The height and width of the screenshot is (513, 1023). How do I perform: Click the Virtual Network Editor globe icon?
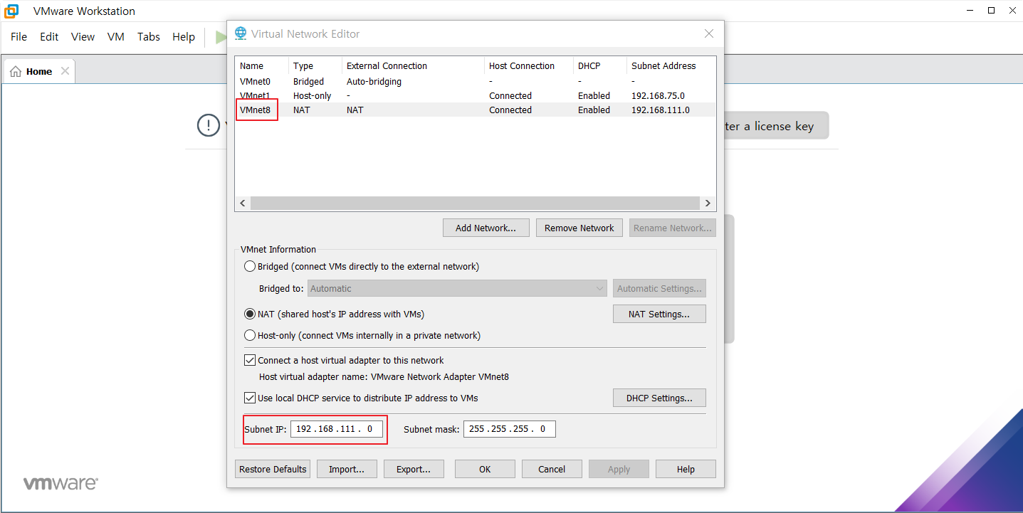click(x=241, y=33)
